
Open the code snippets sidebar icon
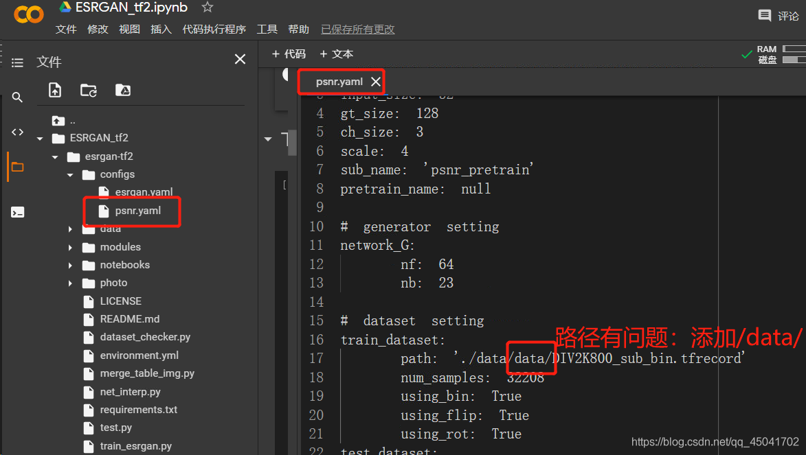[x=17, y=132]
